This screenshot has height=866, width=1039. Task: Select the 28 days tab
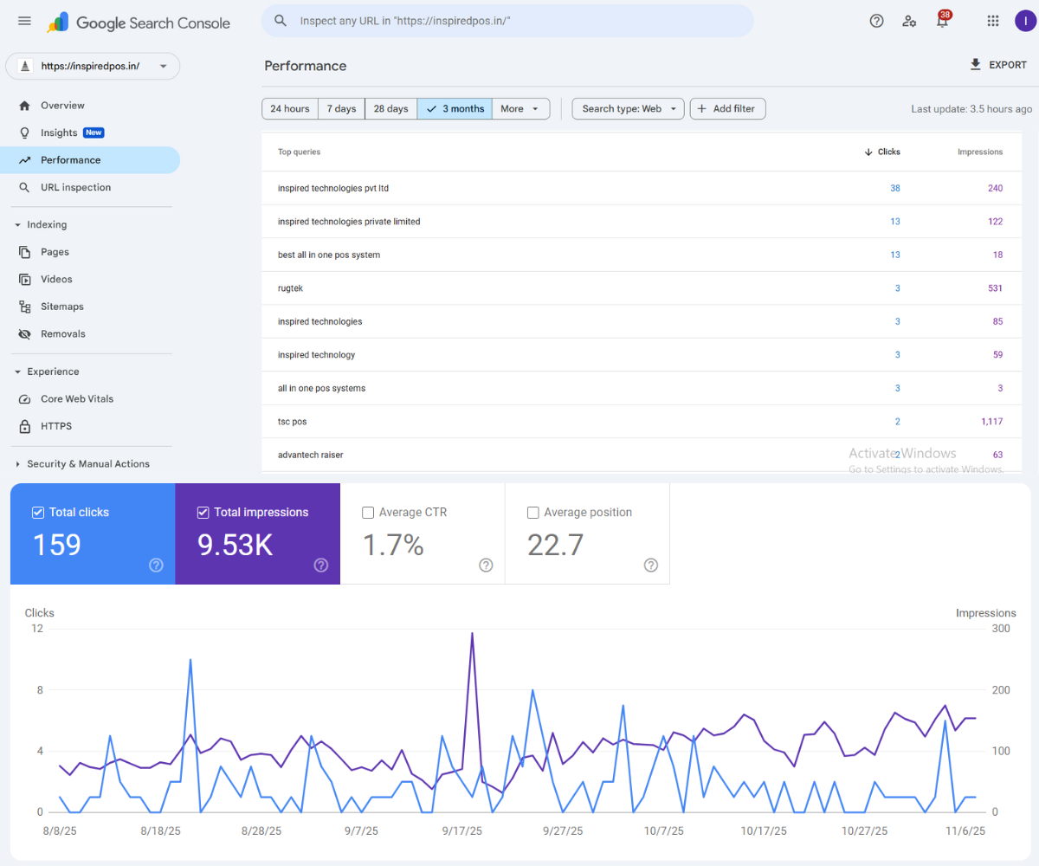(390, 109)
